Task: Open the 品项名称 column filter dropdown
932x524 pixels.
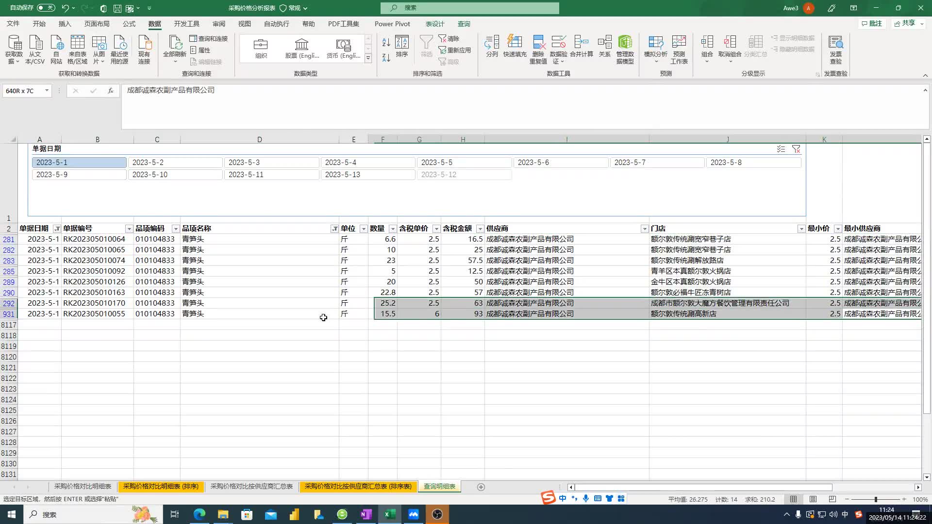Action: click(334, 229)
